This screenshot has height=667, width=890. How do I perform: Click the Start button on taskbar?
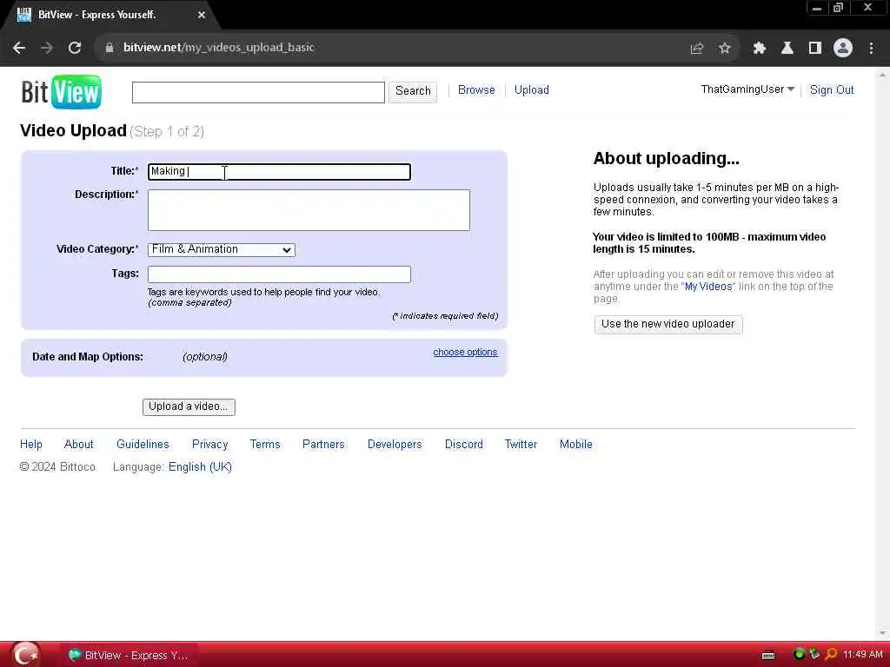coord(25,655)
